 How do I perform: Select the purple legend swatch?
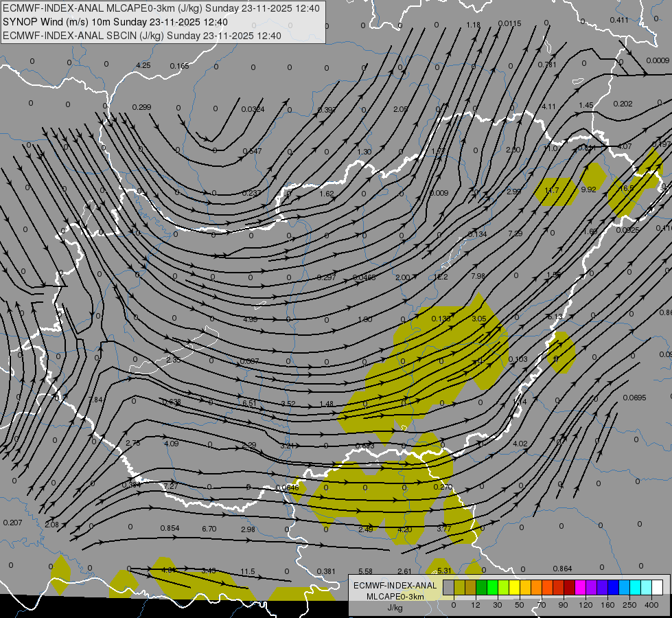(592, 587)
